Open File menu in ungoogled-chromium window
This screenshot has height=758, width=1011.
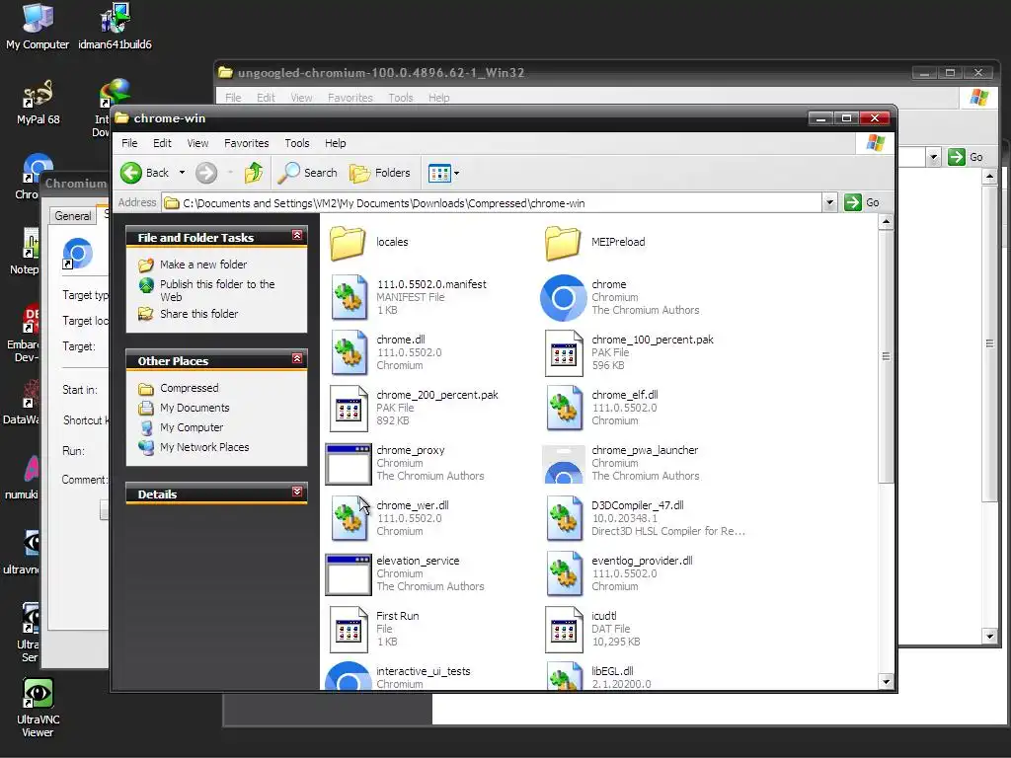coord(233,98)
